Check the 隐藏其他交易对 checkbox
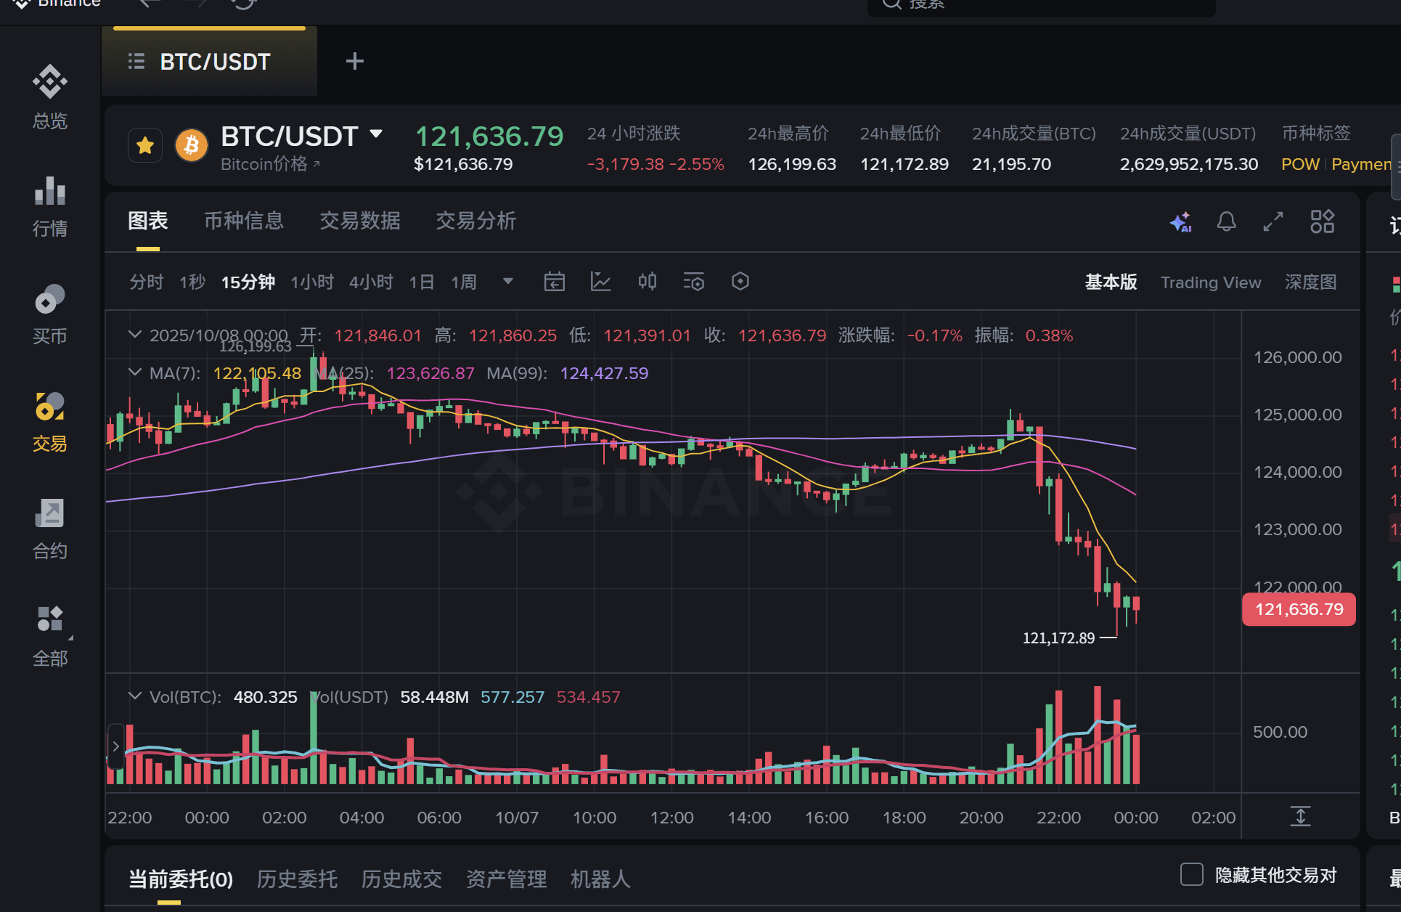This screenshot has width=1401, height=912. point(1191,874)
